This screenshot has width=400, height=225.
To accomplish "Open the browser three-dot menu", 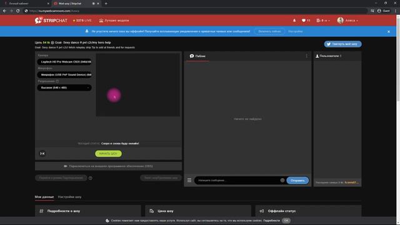I will [x=396, y=11].
